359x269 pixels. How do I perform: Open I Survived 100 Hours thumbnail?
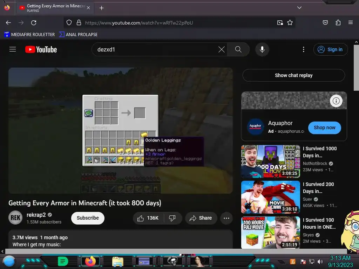271,233
